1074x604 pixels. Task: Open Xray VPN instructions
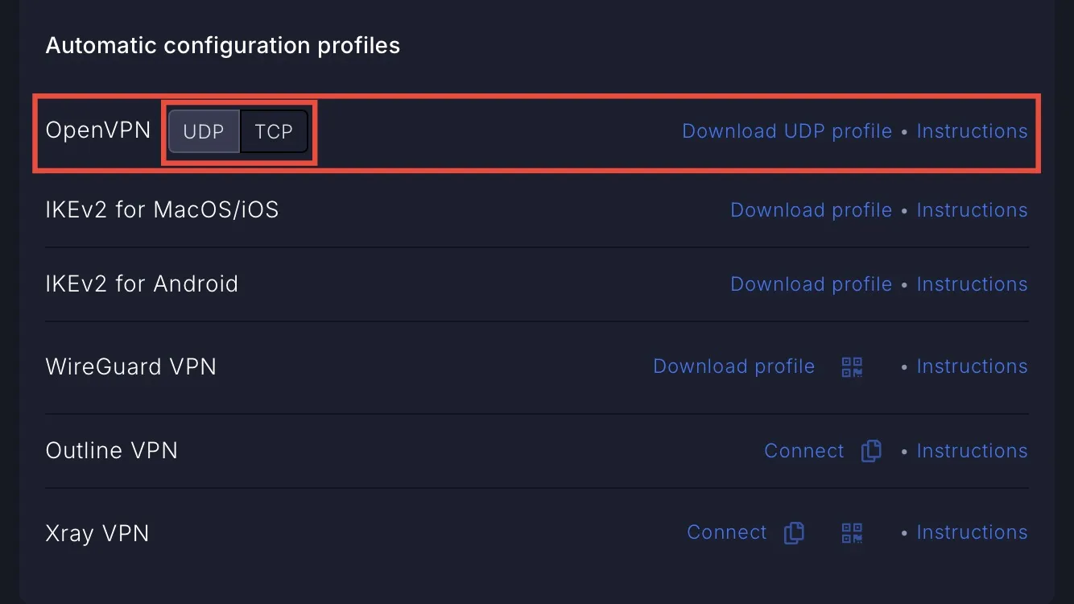tap(972, 532)
